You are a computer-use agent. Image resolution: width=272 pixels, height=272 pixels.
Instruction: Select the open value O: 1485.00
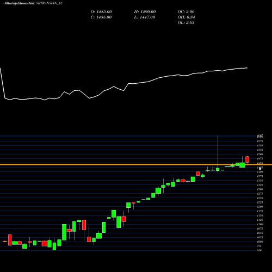click(101, 12)
